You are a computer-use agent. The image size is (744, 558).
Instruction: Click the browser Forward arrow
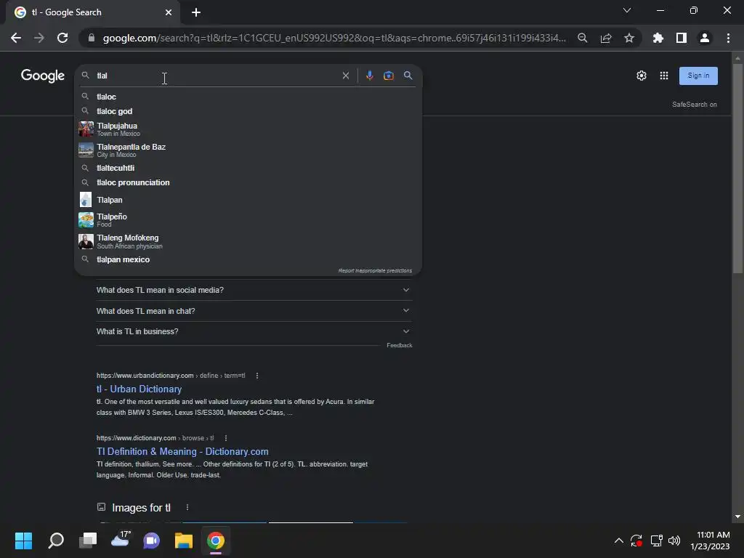[39, 38]
